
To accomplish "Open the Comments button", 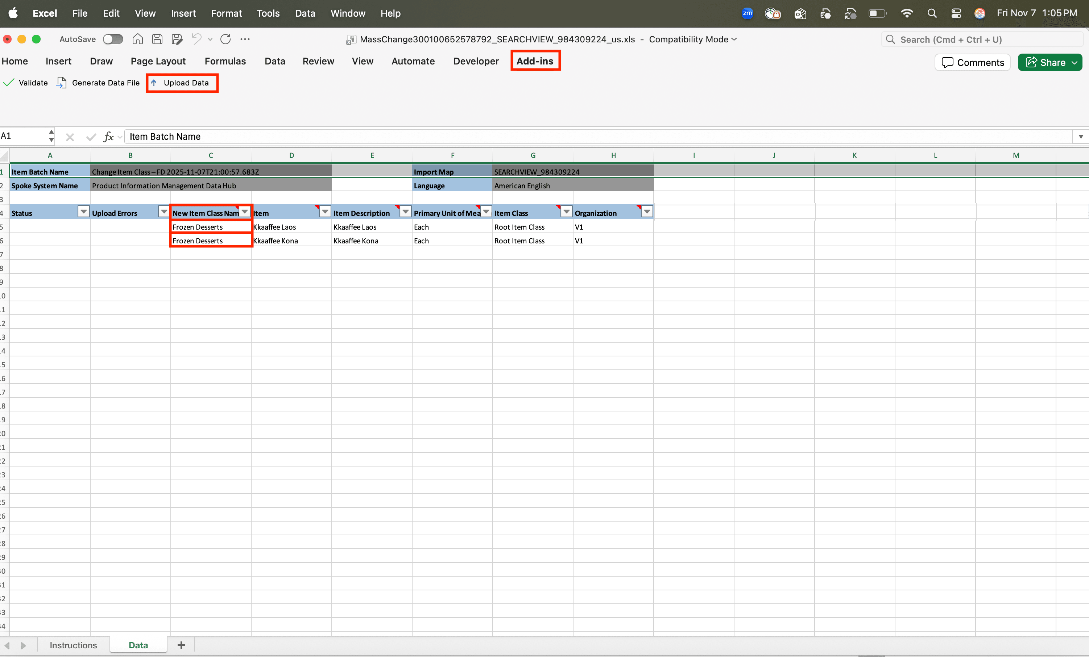I will [x=972, y=62].
